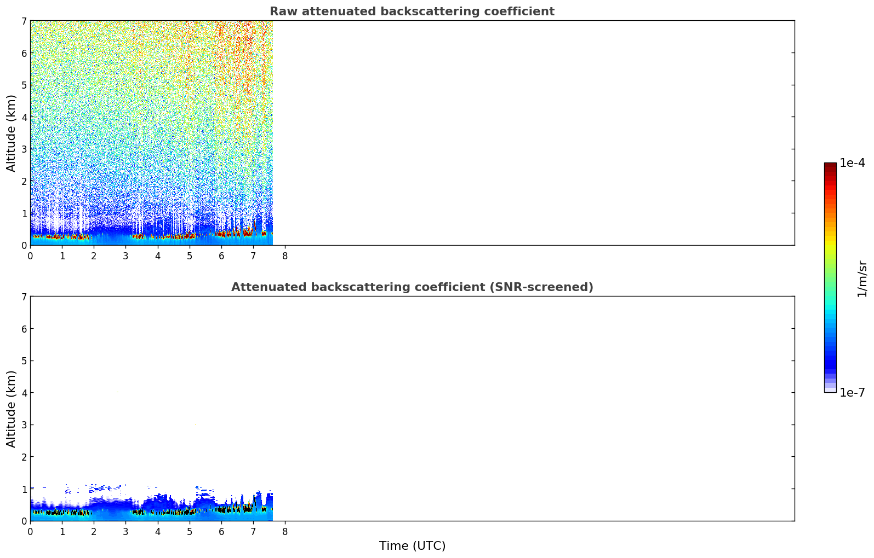Pick the cyan band of the colorbar

tap(830, 312)
